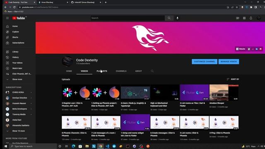
Task: Click the browser address bar
Action: [x=122, y=7]
